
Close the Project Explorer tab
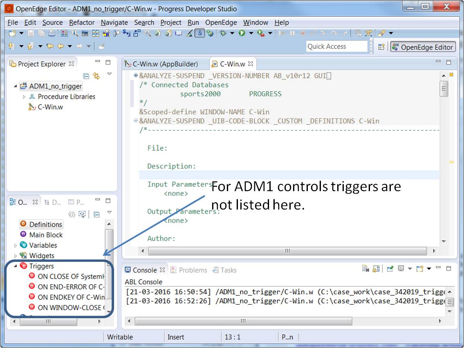(x=71, y=64)
